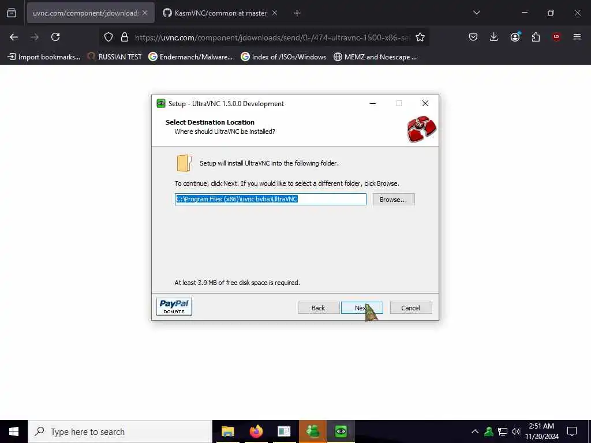
Task: Bookmark this page with the star icon
Action: pyautogui.click(x=420, y=37)
